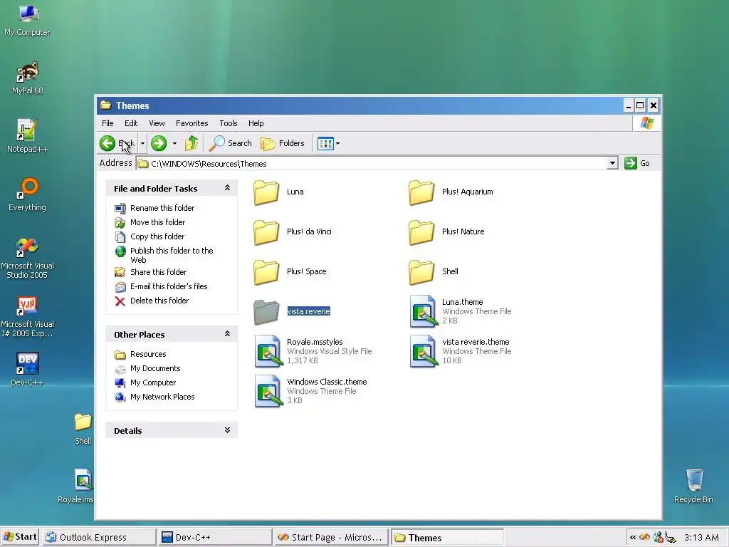This screenshot has height=547, width=729.
Task: Go back using the green Back arrow
Action: coord(107,143)
